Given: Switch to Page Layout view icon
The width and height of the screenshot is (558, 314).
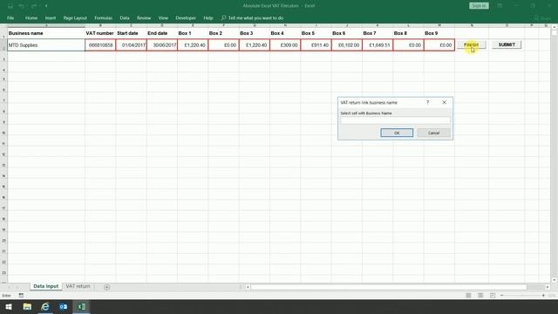Looking at the screenshot, I should [480, 296].
